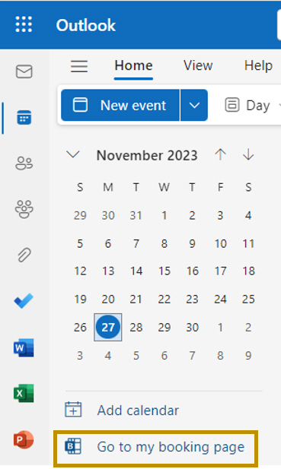Go to my booking page
281x469 pixels.
point(155,448)
